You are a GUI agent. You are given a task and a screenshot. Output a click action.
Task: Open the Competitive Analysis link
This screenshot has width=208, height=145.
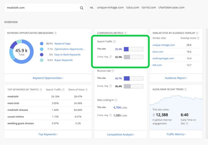point(121,135)
